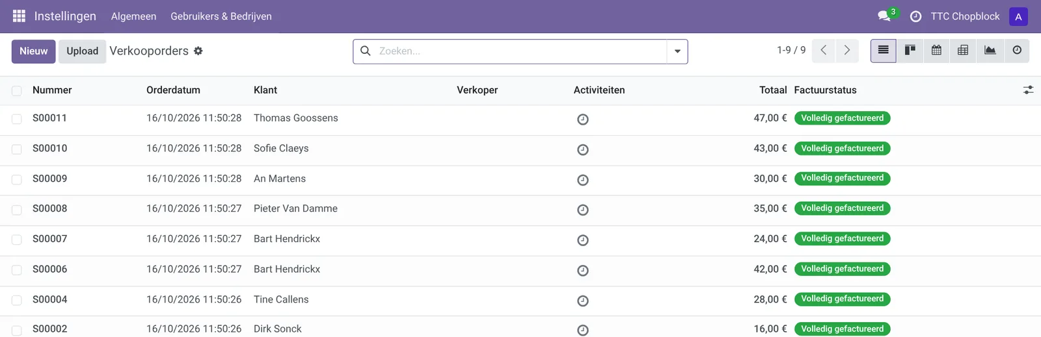Image resolution: width=1041 pixels, height=337 pixels.
Task: Sort by Verkoper column header
Action: [x=477, y=90]
